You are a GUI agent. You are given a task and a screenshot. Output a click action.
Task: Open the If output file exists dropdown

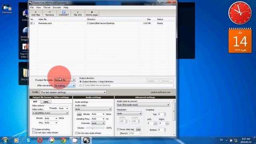pos(65,80)
